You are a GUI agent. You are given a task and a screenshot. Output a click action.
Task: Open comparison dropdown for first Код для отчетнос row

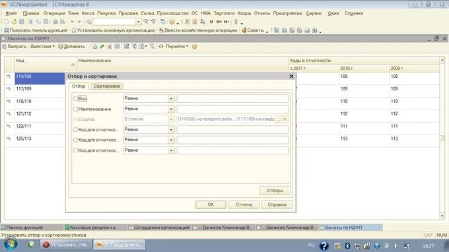tap(171, 130)
